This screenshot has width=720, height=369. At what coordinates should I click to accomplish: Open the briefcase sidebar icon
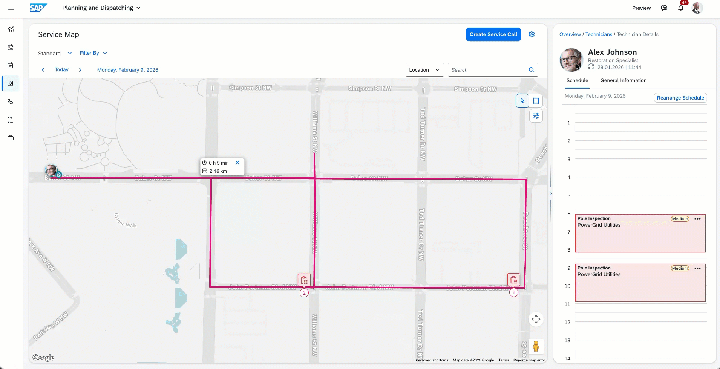[x=11, y=138]
